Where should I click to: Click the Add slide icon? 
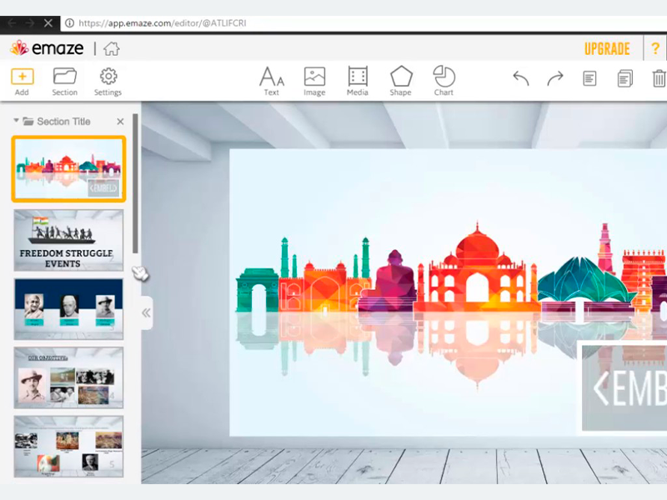tap(22, 77)
